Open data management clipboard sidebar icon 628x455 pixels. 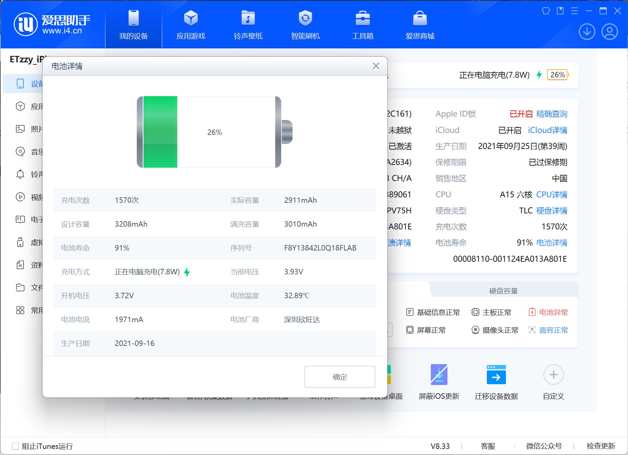point(20,265)
